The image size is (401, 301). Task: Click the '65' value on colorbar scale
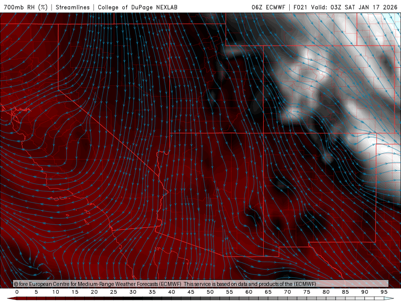(x=268, y=292)
